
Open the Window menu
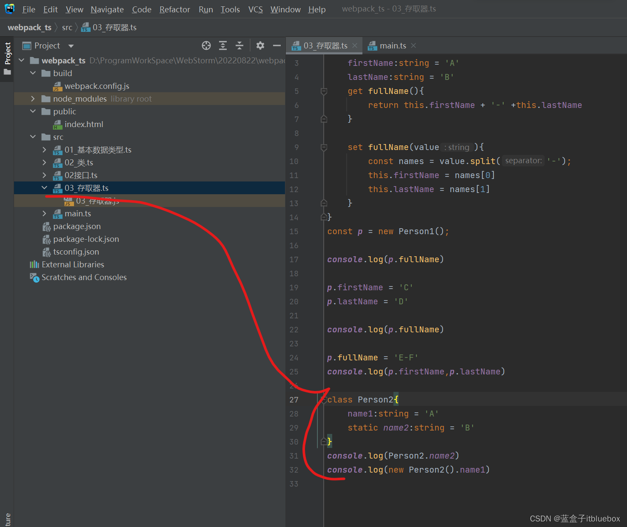tap(285, 9)
